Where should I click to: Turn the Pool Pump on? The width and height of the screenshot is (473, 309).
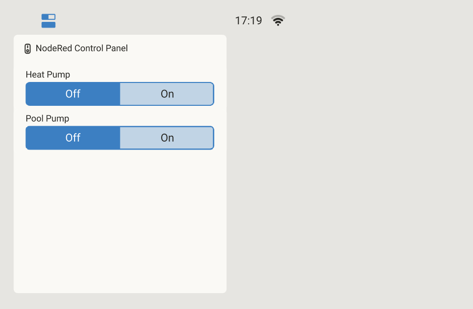pyautogui.click(x=167, y=138)
